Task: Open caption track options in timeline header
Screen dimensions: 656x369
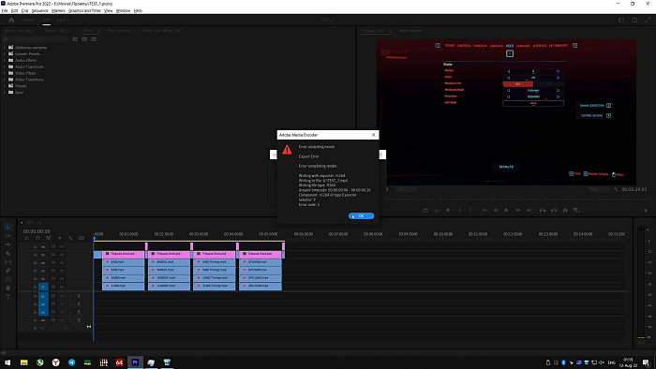Action: coord(82,238)
